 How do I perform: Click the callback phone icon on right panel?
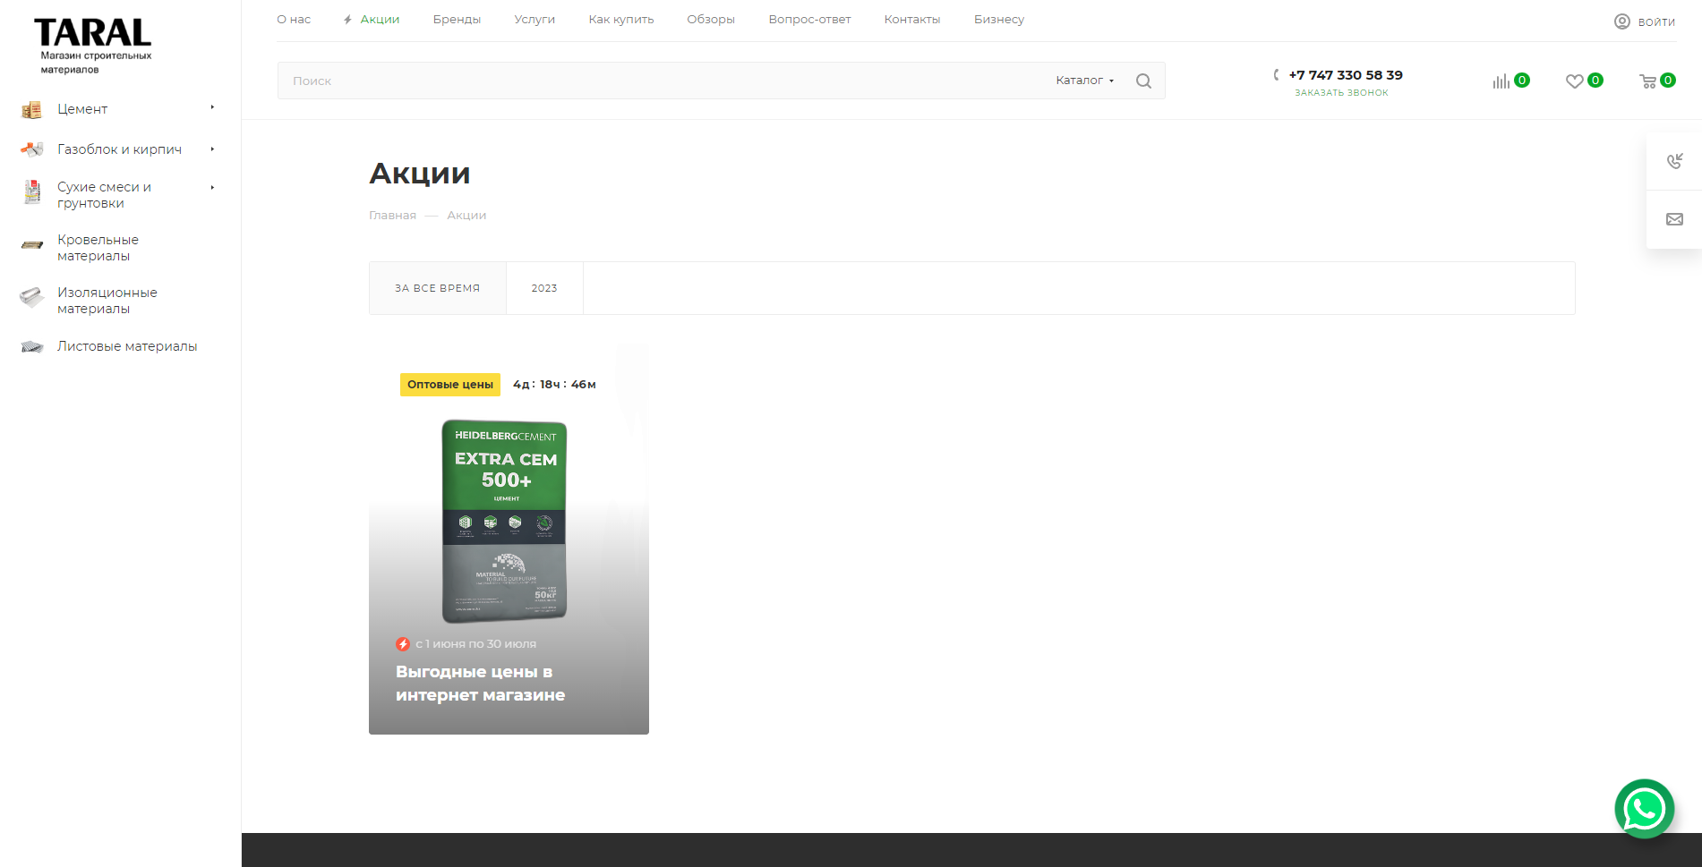click(1674, 161)
